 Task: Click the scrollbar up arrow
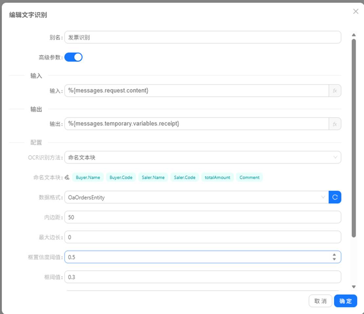[354, 35]
